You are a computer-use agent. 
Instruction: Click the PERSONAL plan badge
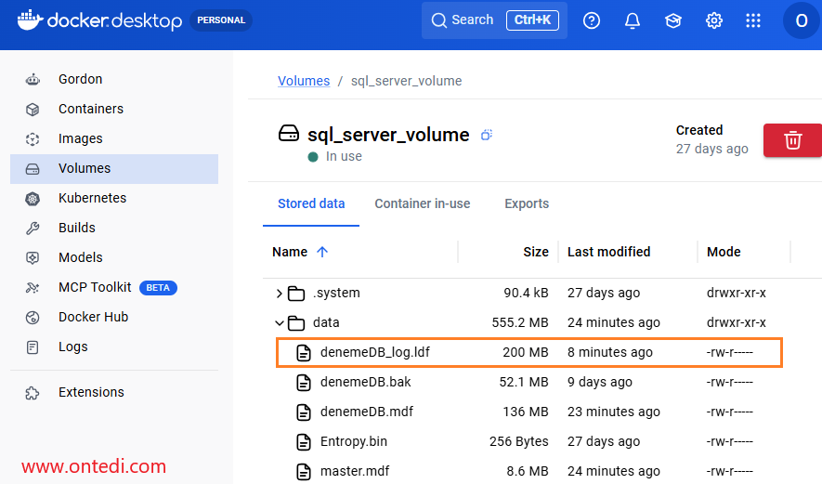[x=221, y=20]
